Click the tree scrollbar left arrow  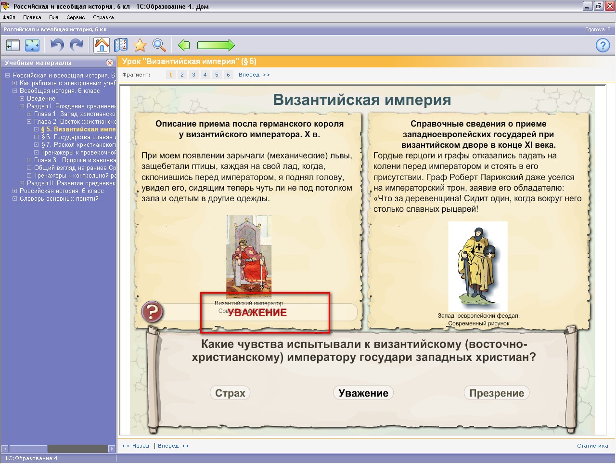5,449
